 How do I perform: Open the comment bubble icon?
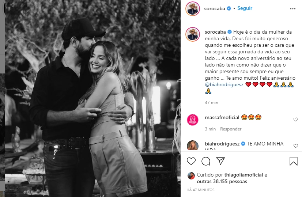(206, 161)
